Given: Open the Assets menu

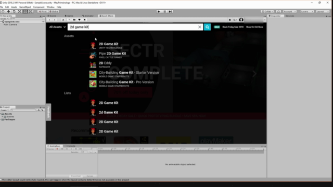Looking at the screenshot, I should tap(14, 7).
